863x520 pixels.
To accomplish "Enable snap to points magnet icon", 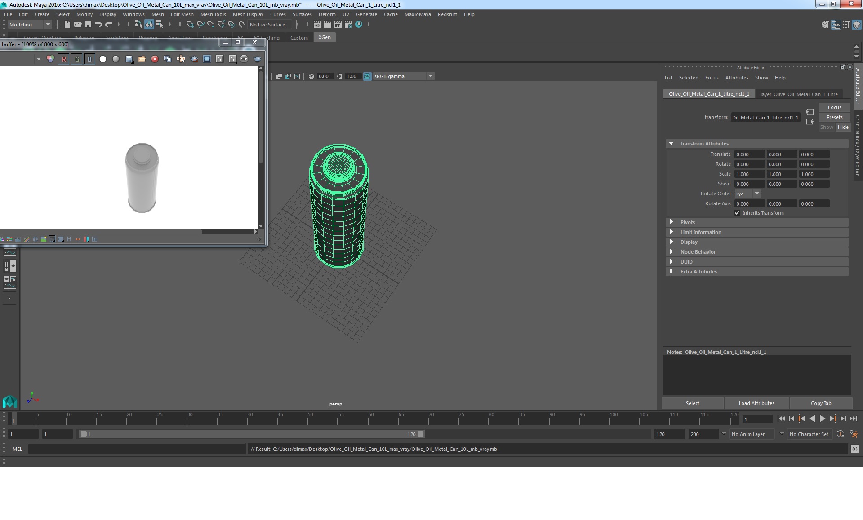I will (x=211, y=25).
